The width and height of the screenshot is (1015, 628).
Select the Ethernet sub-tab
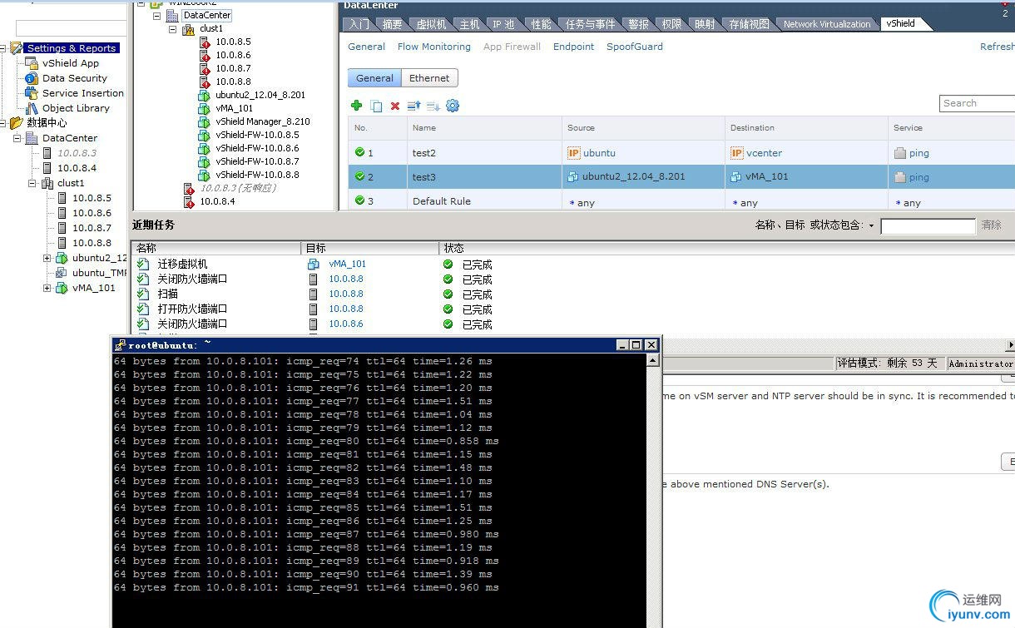[429, 78]
